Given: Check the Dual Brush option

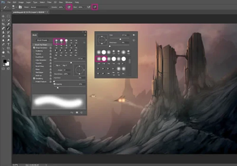Looking at the screenshot, I should point(34,57).
